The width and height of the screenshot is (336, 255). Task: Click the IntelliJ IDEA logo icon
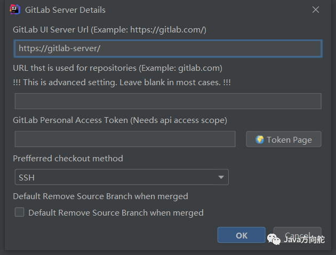coord(15,10)
